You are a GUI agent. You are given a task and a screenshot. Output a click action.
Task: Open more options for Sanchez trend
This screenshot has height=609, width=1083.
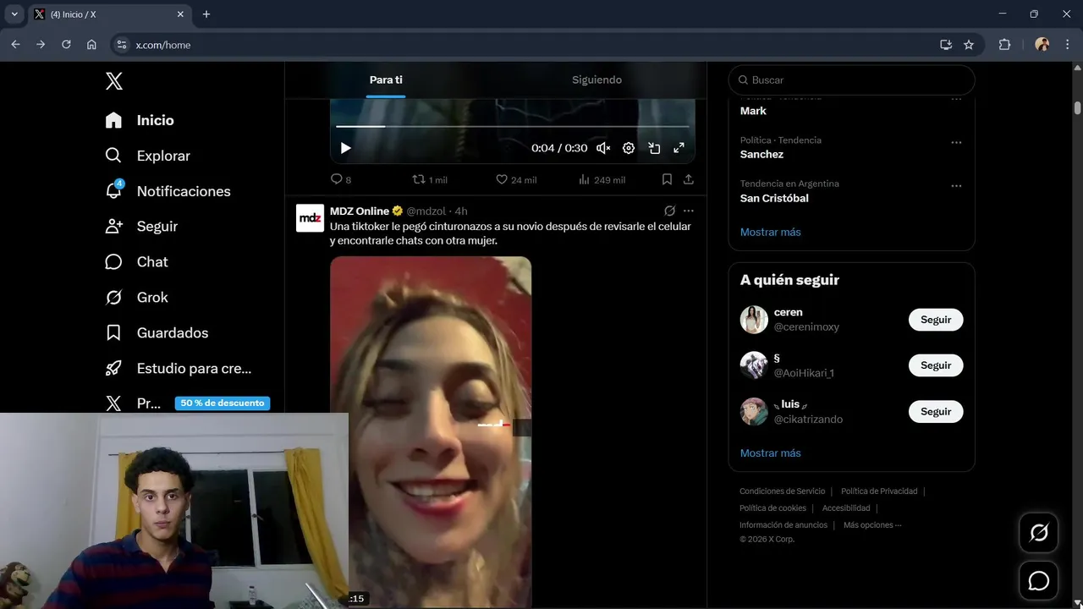click(x=956, y=142)
